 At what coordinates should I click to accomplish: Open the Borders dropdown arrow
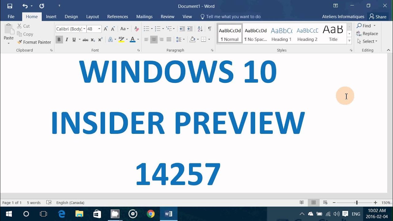click(x=209, y=40)
